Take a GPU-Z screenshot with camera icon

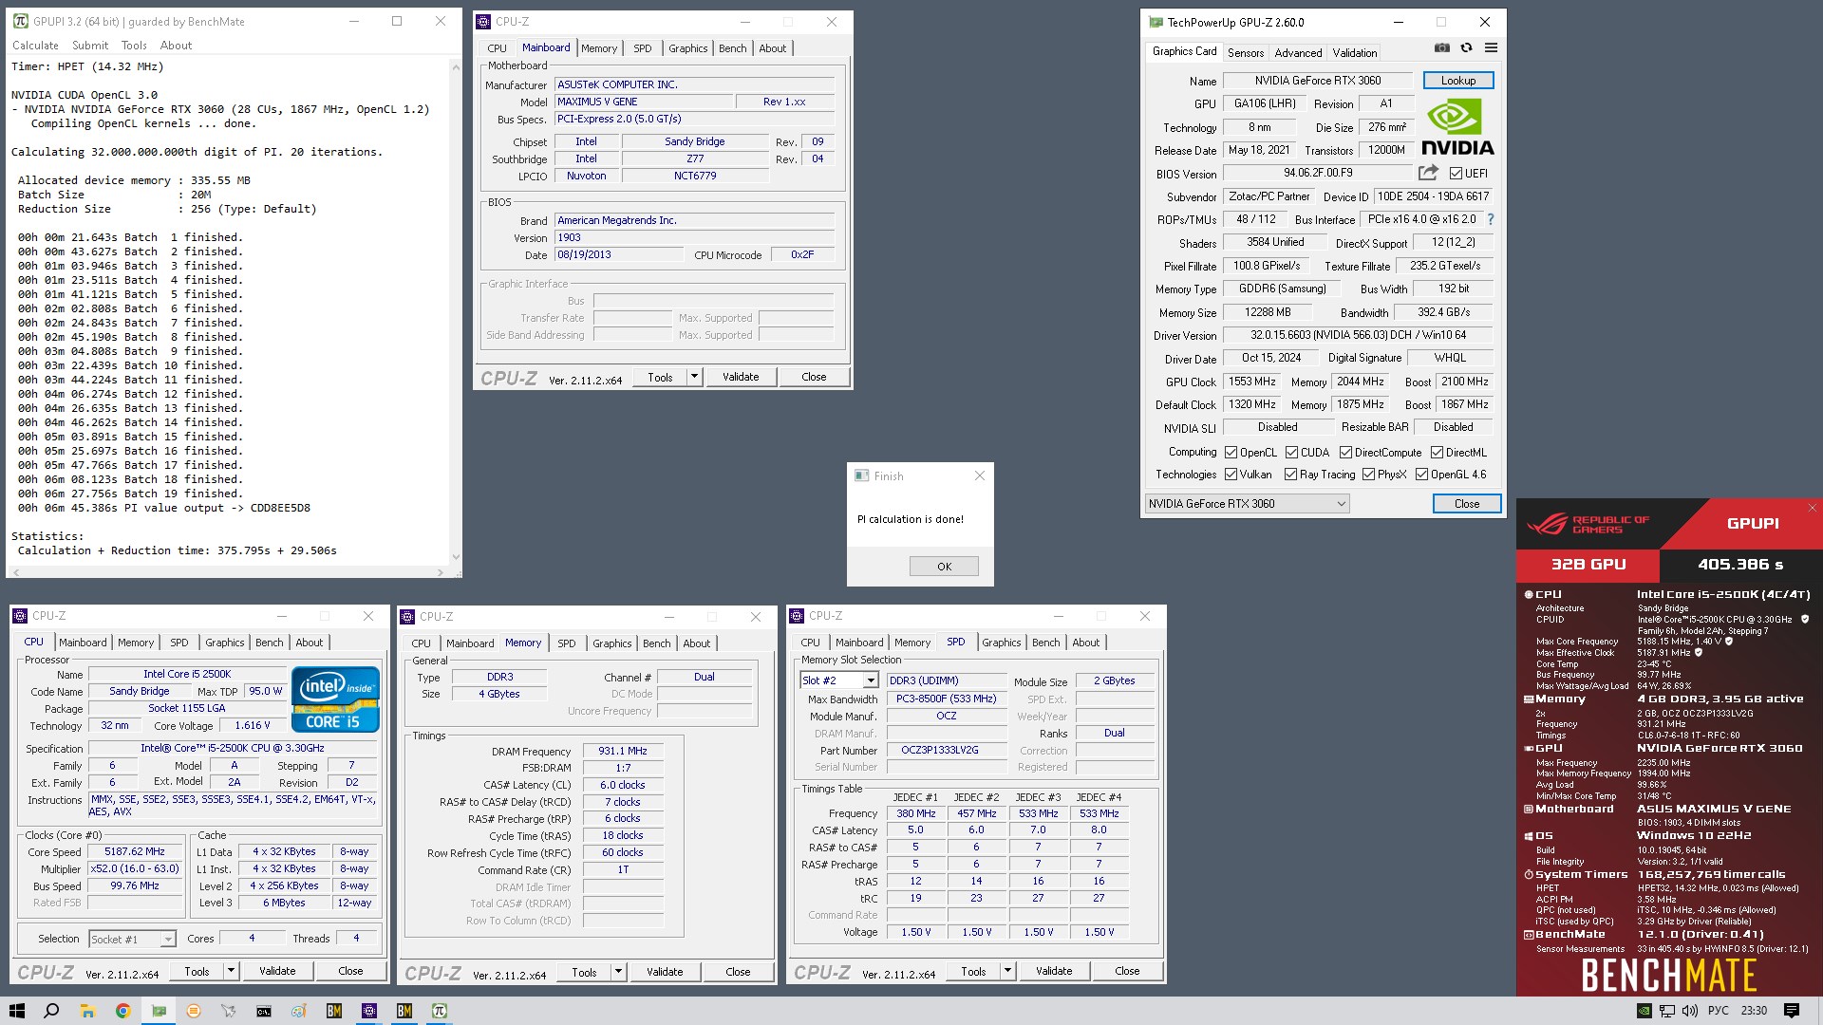(x=1441, y=47)
